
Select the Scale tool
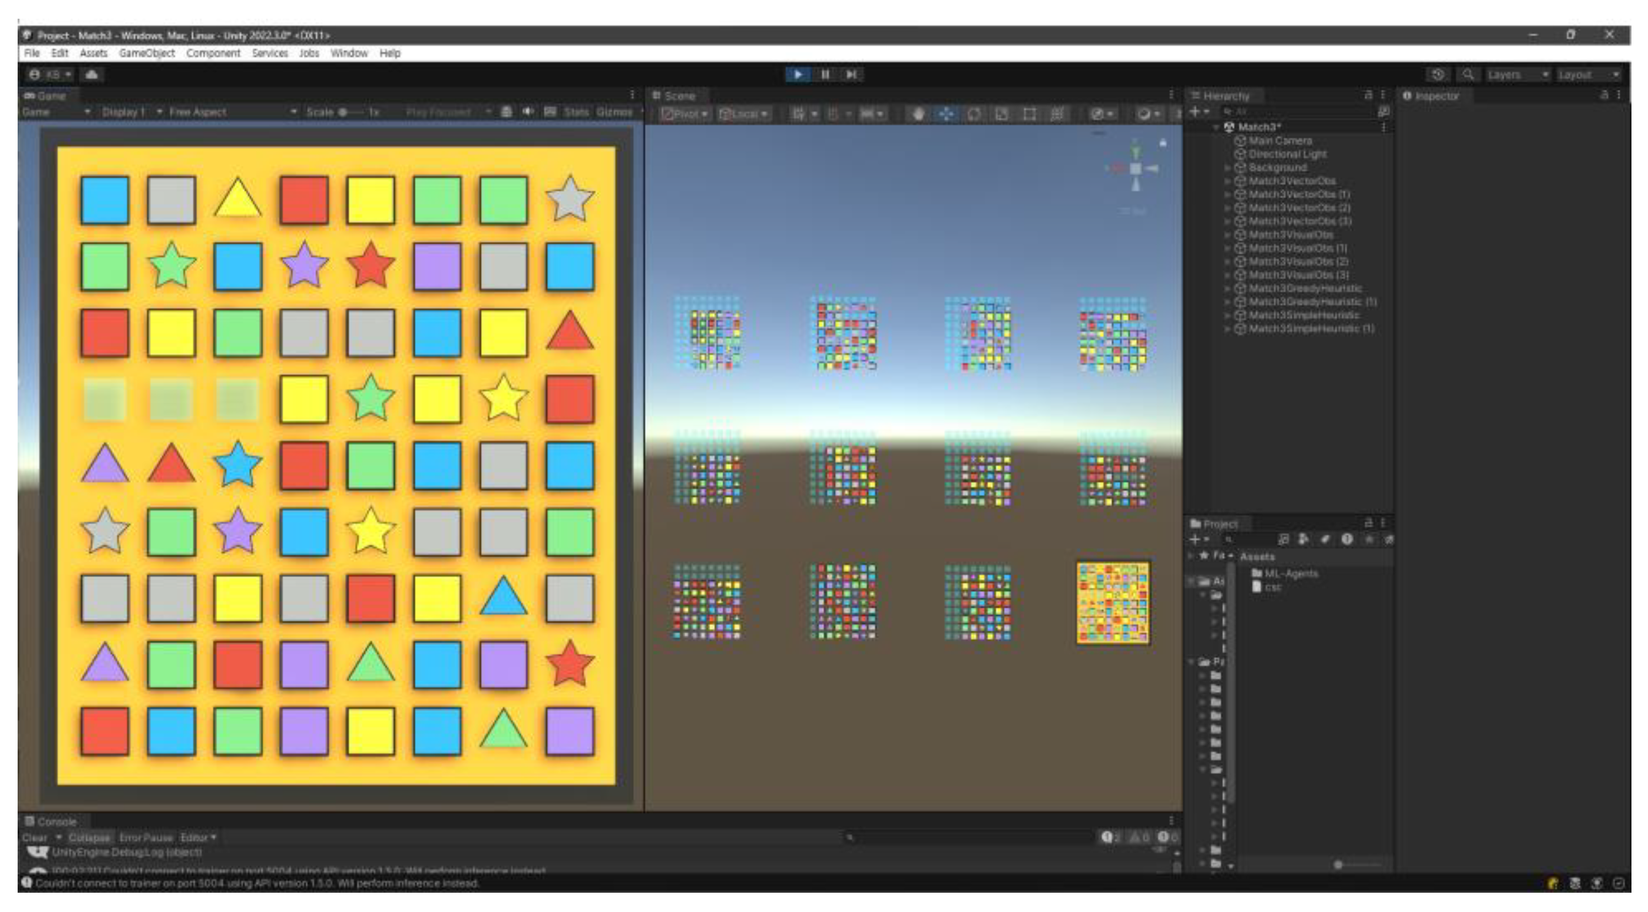pos(1002,114)
